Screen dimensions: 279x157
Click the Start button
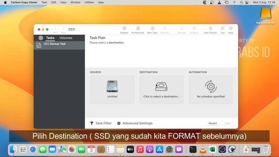[x=228, y=123]
